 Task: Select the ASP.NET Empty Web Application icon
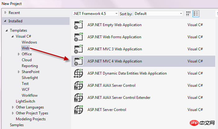coord(79,25)
